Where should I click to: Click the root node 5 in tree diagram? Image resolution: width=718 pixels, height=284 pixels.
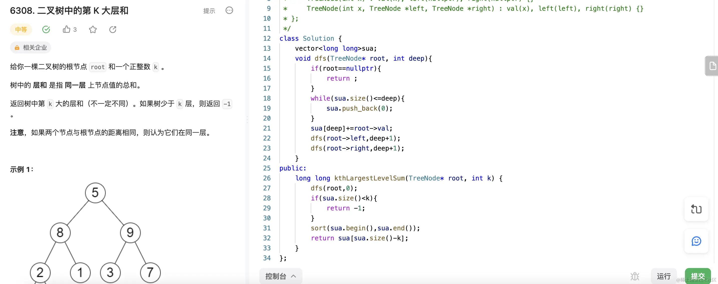[x=95, y=193]
